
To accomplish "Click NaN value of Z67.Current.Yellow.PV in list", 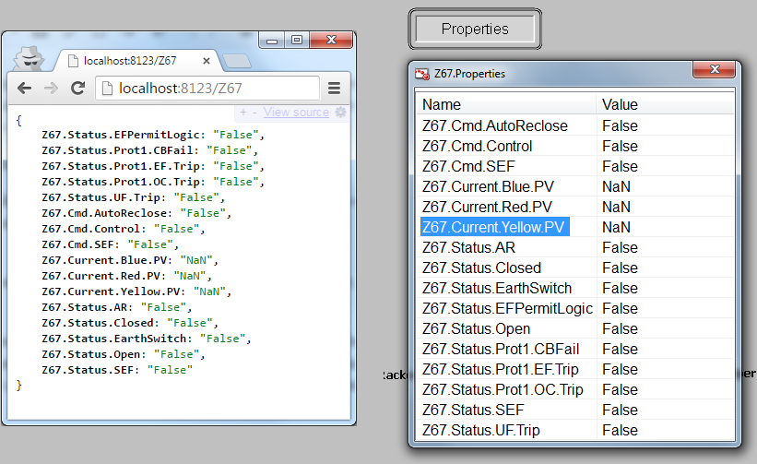I will (x=616, y=227).
